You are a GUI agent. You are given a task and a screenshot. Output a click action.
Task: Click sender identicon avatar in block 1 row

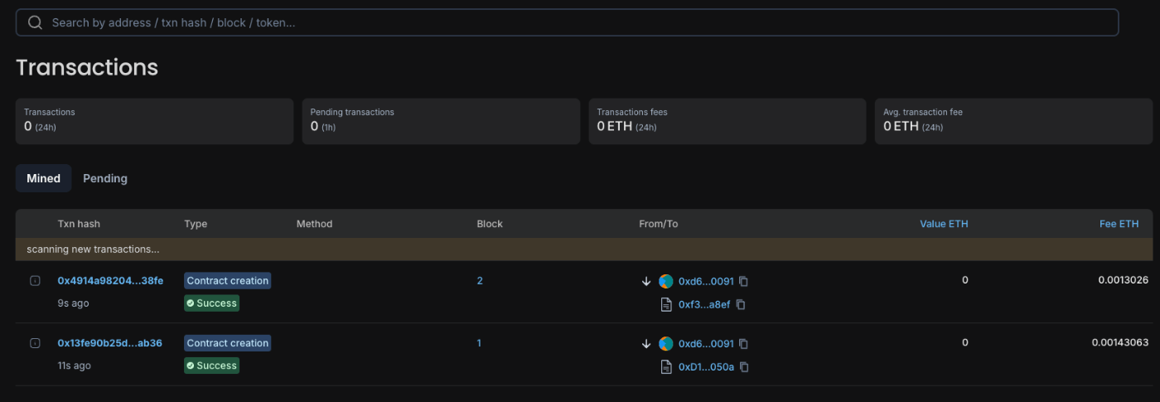tap(666, 344)
